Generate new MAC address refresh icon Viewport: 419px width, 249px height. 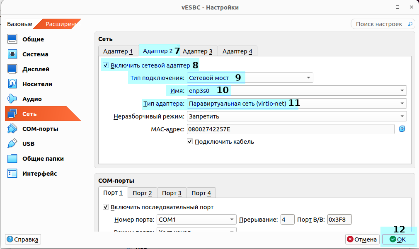(402, 129)
